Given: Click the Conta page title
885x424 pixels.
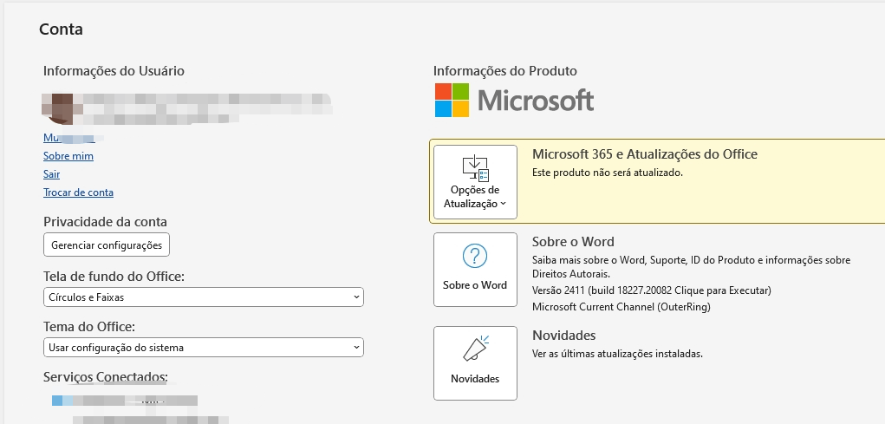Looking at the screenshot, I should click(61, 29).
